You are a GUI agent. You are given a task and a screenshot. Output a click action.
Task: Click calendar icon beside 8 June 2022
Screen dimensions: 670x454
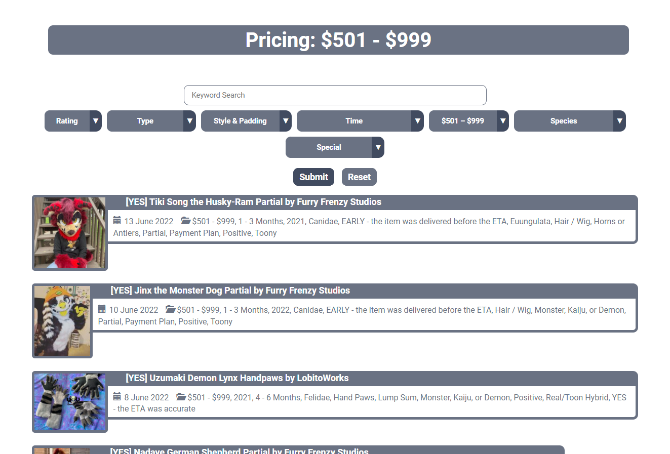click(x=117, y=397)
